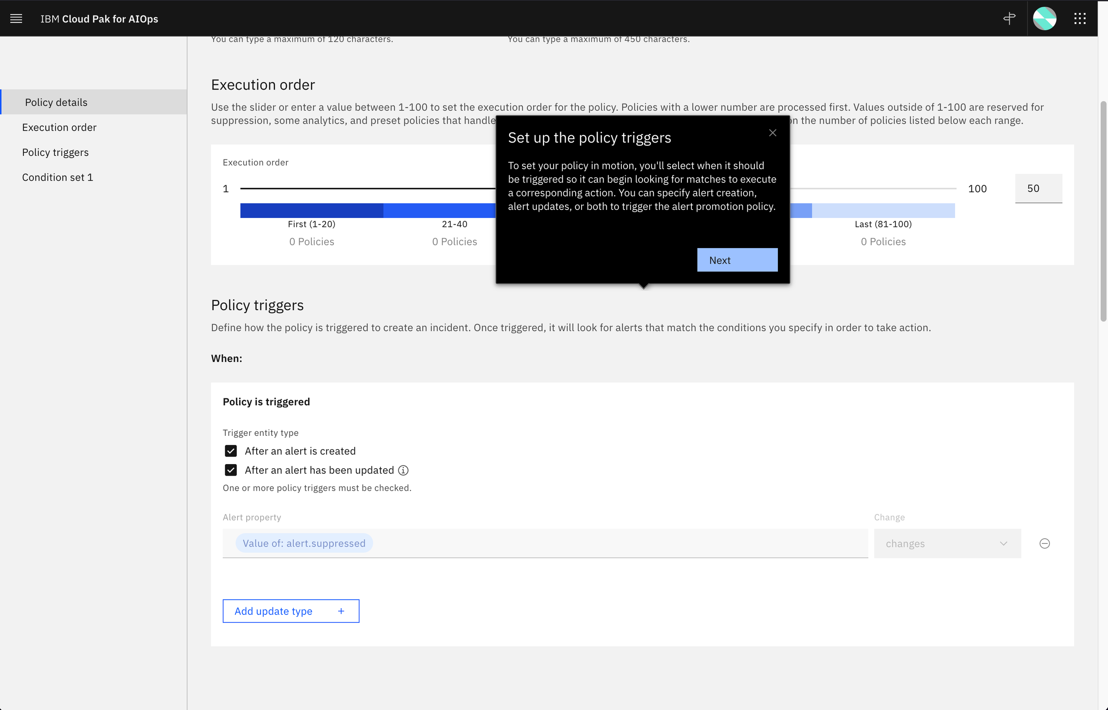The width and height of the screenshot is (1108, 710).
Task: Go to Execution order section
Action: pos(59,127)
